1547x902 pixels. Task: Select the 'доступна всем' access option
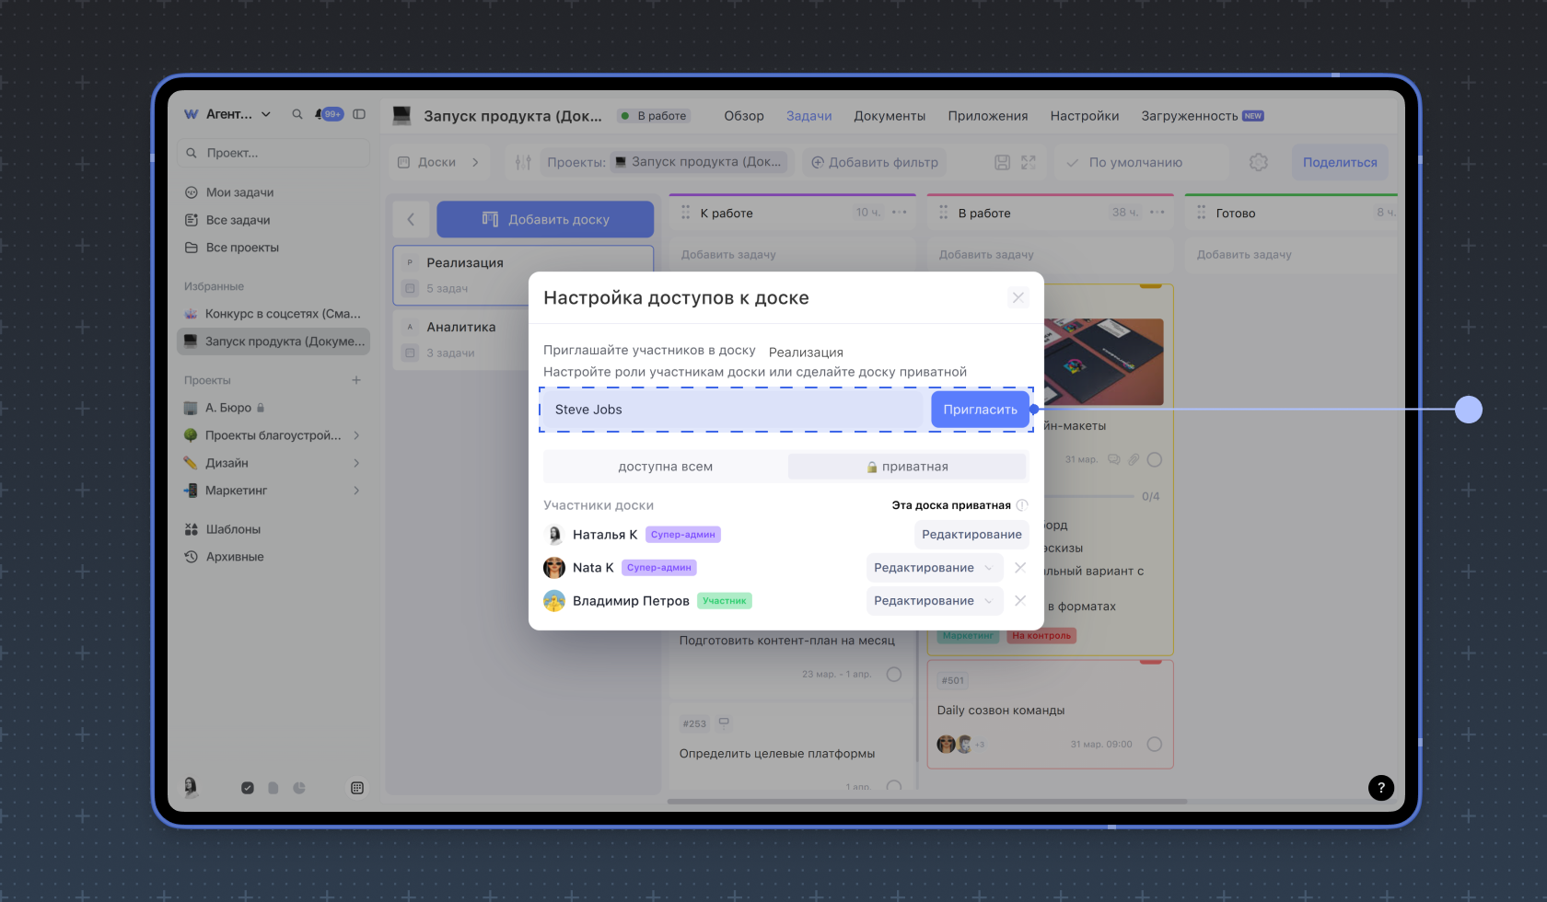click(665, 467)
